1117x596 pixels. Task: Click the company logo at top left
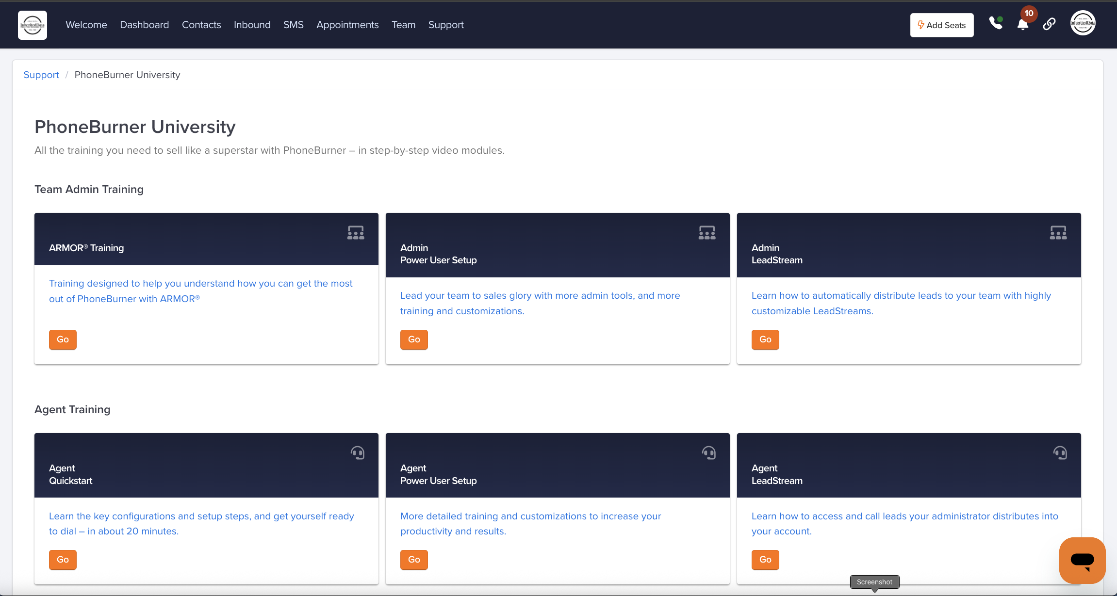33,25
